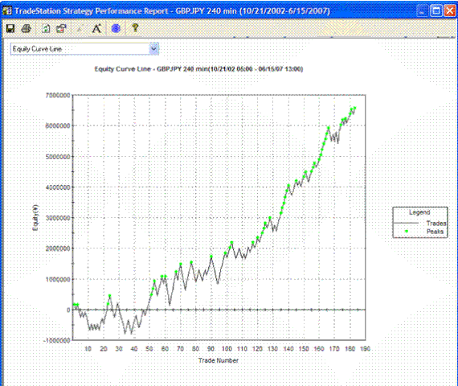Click the font size 'A' icon
The image size is (458, 386).
click(x=96, y=28)
